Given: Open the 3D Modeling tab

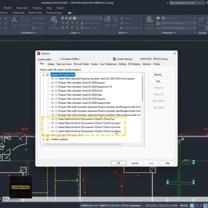Looking at the screenshot, I should point(134,64).
